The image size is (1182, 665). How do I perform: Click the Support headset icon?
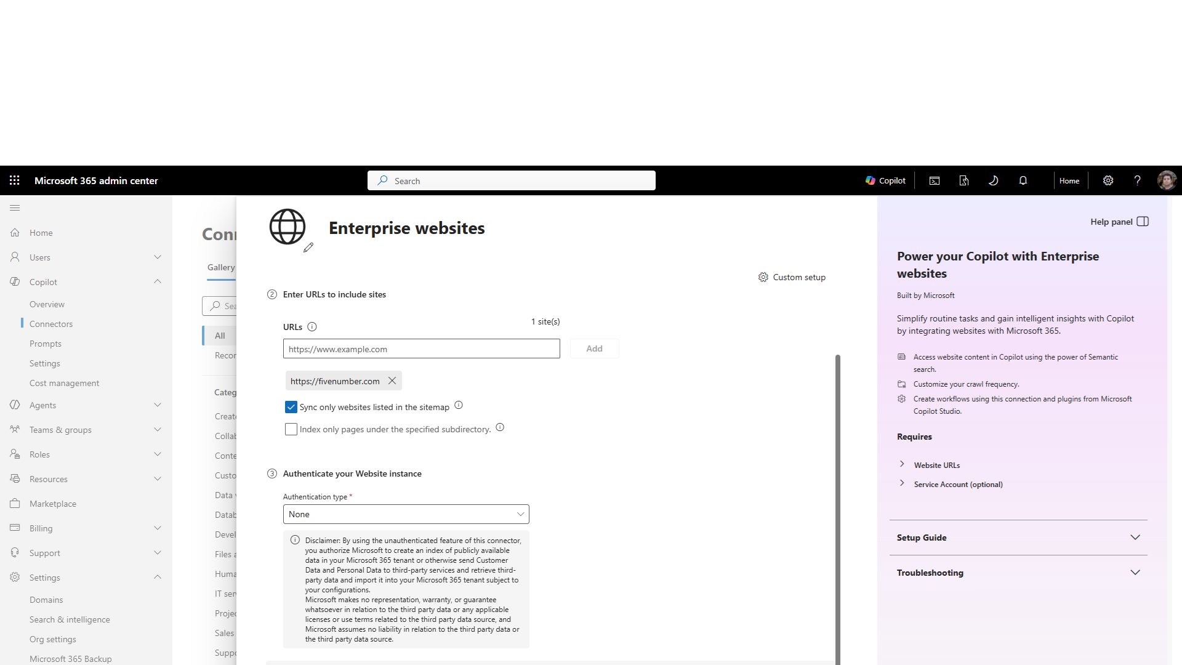click(x=15, y=553)
